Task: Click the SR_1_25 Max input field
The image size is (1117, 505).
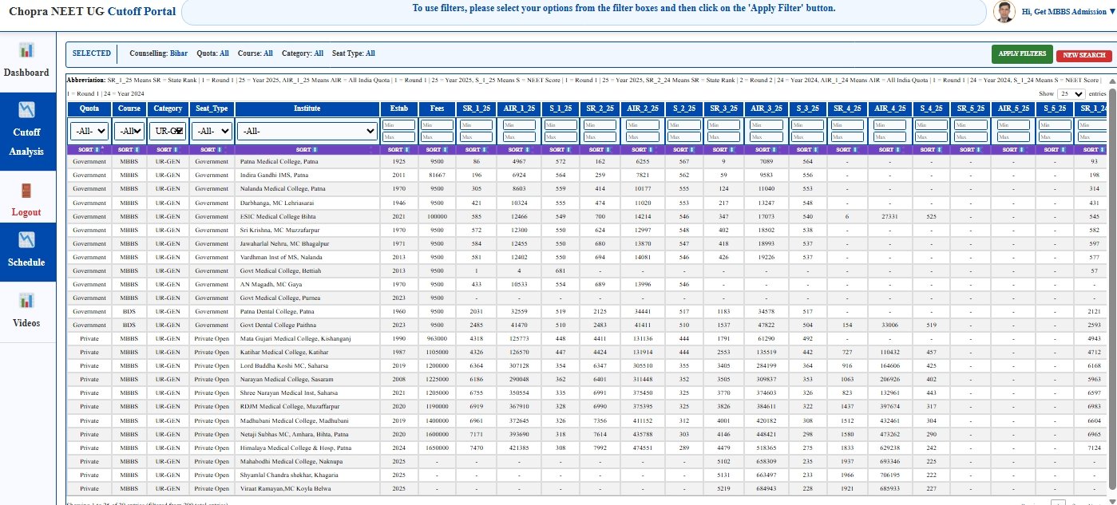Action: [476, 137]
